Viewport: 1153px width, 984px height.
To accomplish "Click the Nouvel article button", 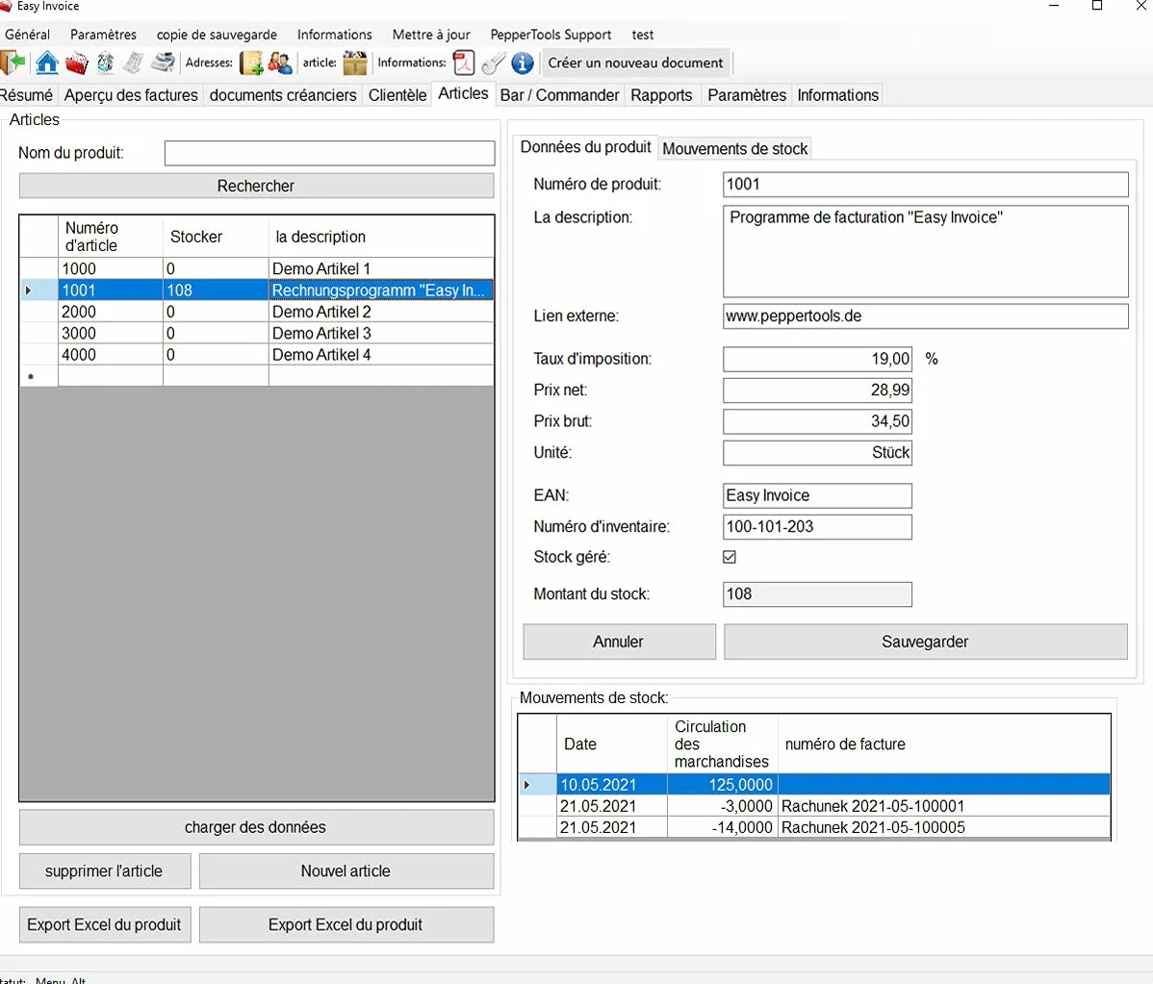I will point(346,871).
